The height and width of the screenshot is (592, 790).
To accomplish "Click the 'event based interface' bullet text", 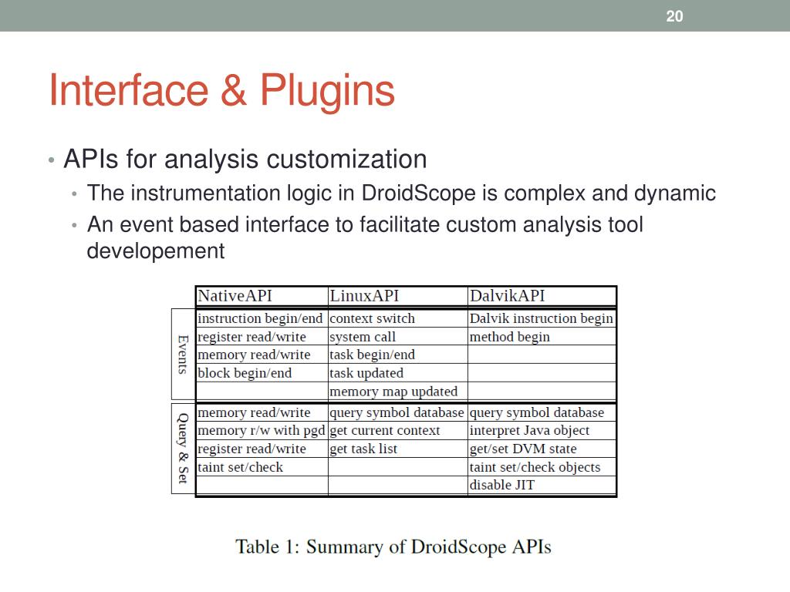I will point(365,237).
